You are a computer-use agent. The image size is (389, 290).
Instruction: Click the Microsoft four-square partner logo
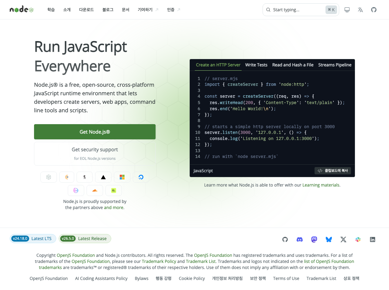click(x=122, y=177)
